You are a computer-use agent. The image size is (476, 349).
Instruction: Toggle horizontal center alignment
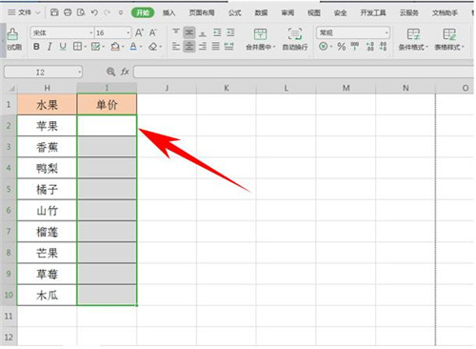coord(189,47)
